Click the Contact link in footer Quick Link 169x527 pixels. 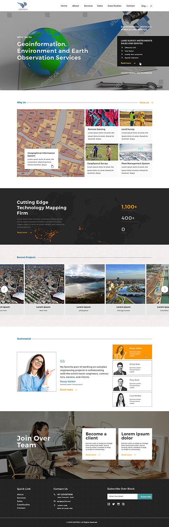pos(21,508)
